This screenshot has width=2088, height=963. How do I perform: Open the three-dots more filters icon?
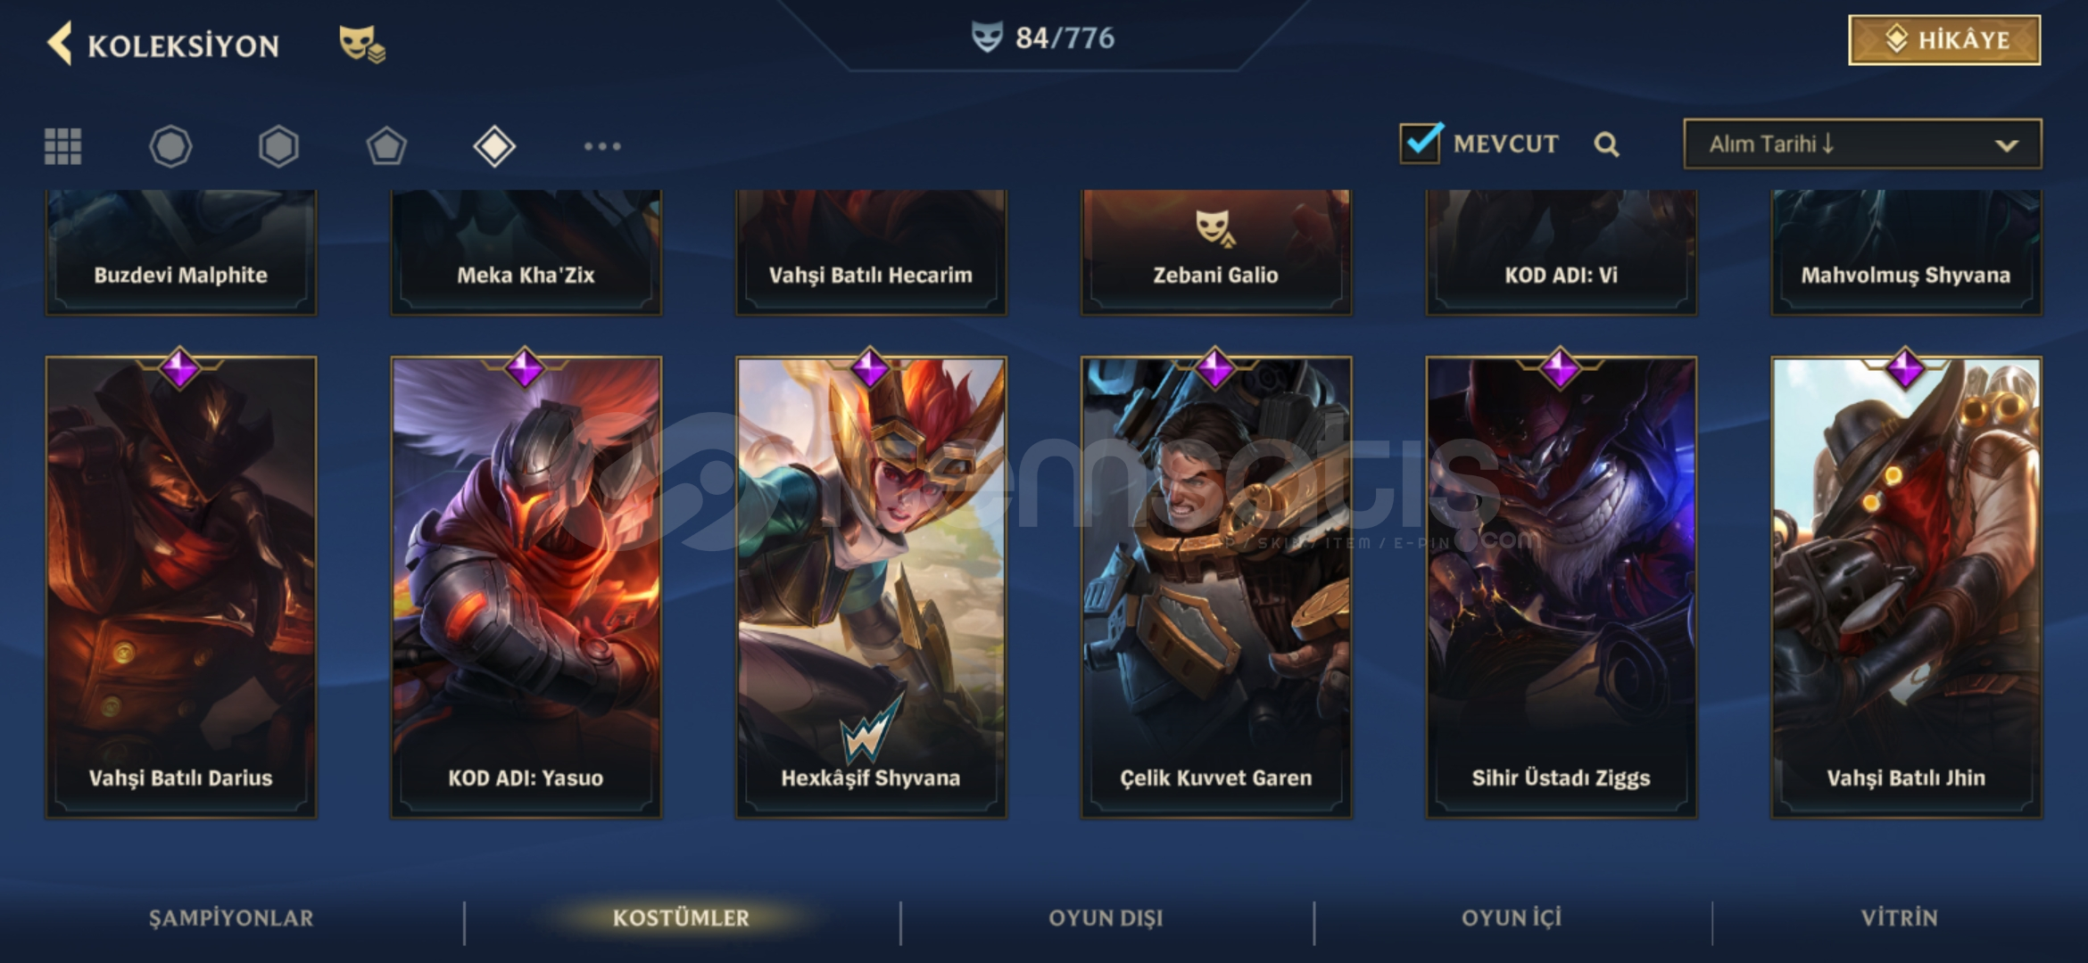[x=602, y=146]
